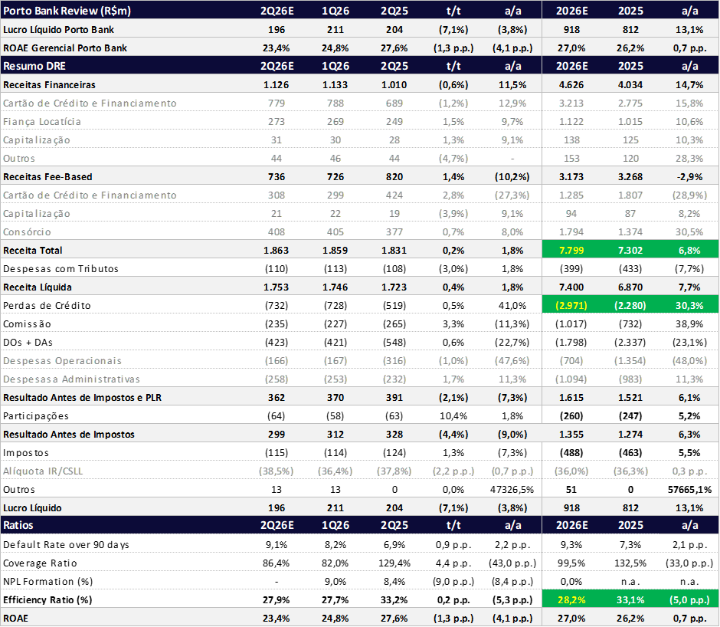Click 'Resultado Antes de Impostos e PLR' label
720x627 pixels.
(x=82, y=397)
